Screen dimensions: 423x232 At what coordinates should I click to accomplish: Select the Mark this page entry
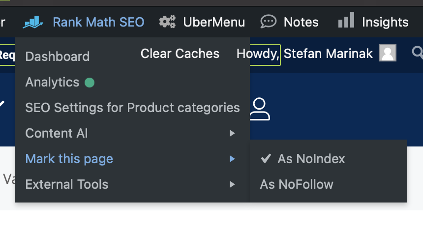[69, 159]
